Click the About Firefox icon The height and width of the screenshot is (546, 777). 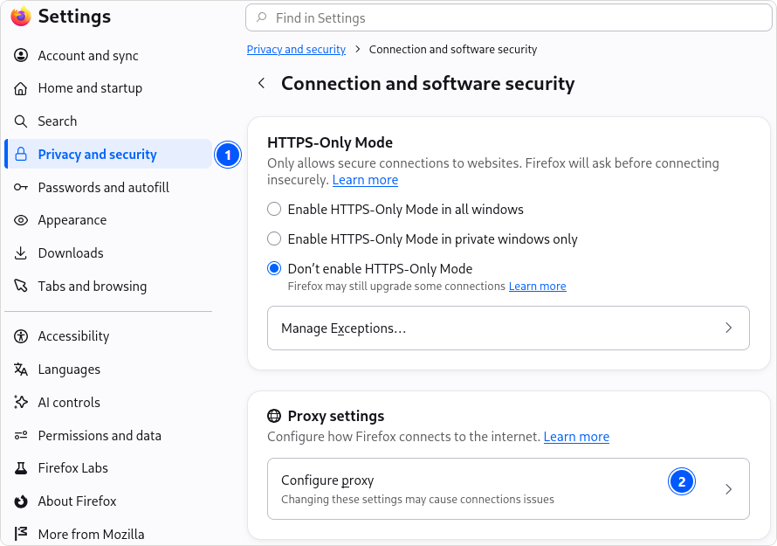[x=21, y=501]
